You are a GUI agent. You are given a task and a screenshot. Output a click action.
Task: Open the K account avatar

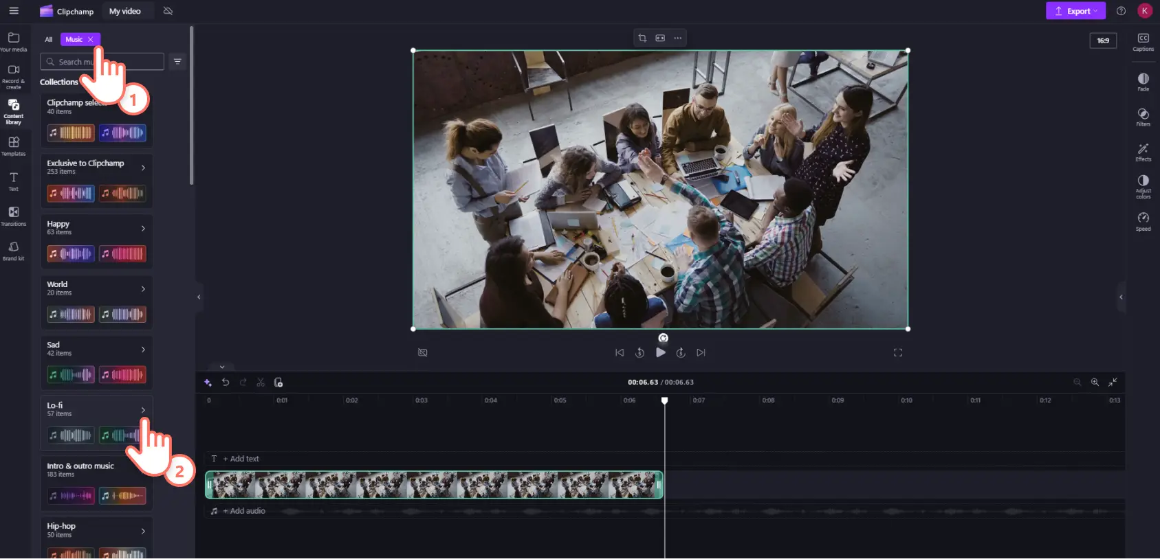(x=1144, y=11)
